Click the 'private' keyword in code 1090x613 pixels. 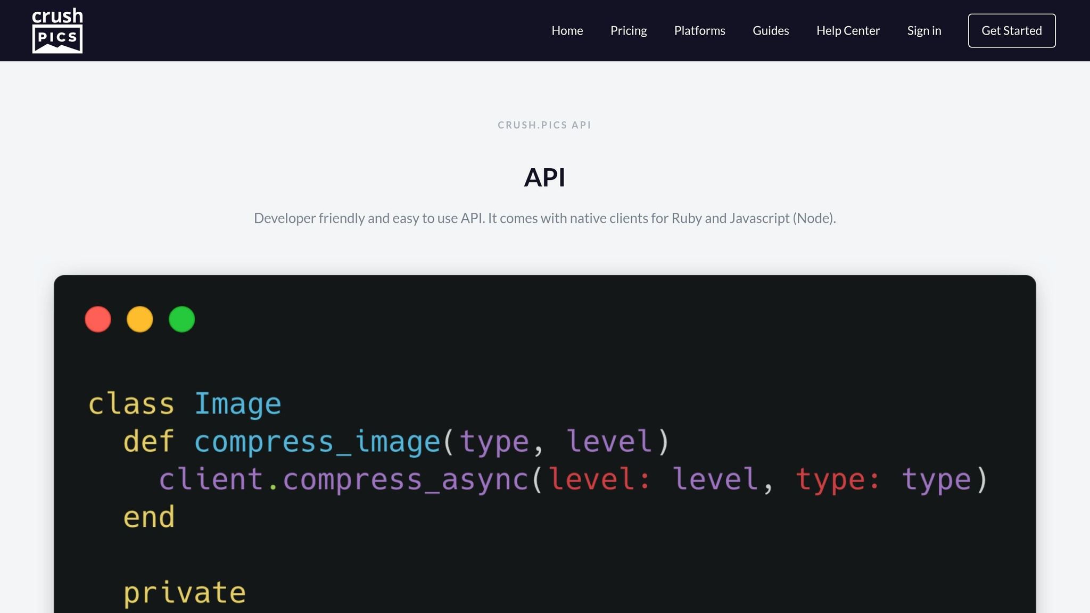pyautogui.click(x=184, y=593)
